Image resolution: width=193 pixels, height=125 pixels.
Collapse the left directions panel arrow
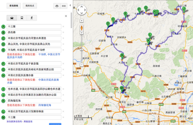(70, 5)
